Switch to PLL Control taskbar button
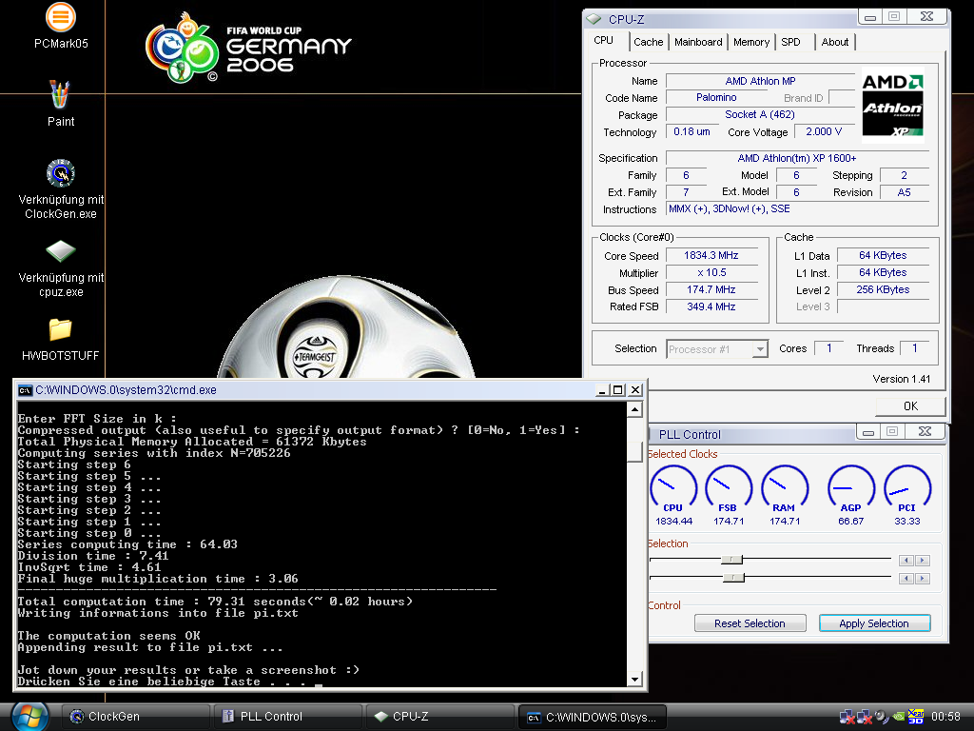 click(x=287, y=717)
